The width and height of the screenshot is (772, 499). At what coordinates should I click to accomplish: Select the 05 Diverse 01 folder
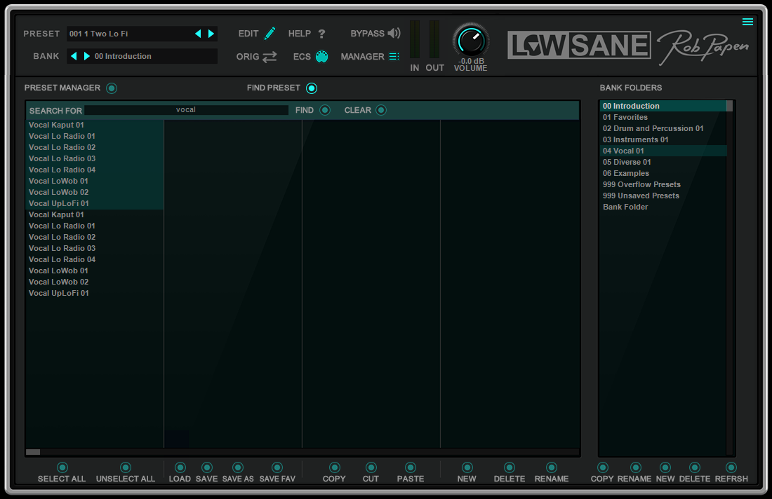point(663,162)
